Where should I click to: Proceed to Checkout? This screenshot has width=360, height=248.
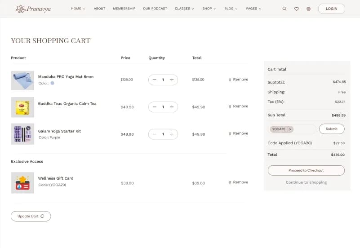pyautogui.click(x=306, y=170)
